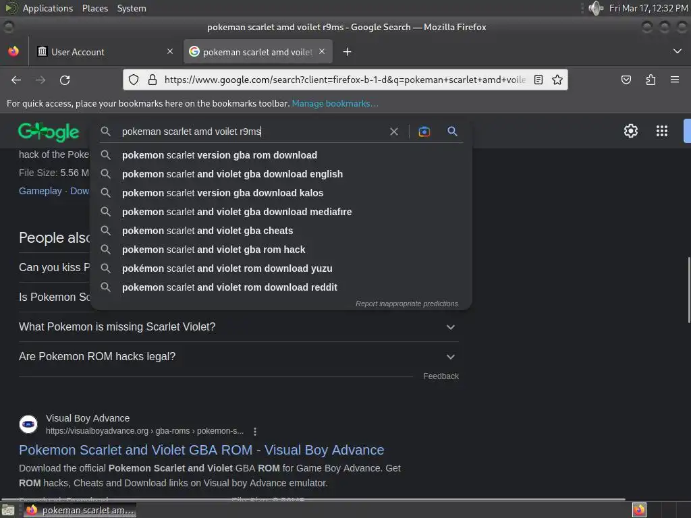Choose suggestion 'pokemon scarlet version gba rom download'
691x518 pixels.
(281, 155)
